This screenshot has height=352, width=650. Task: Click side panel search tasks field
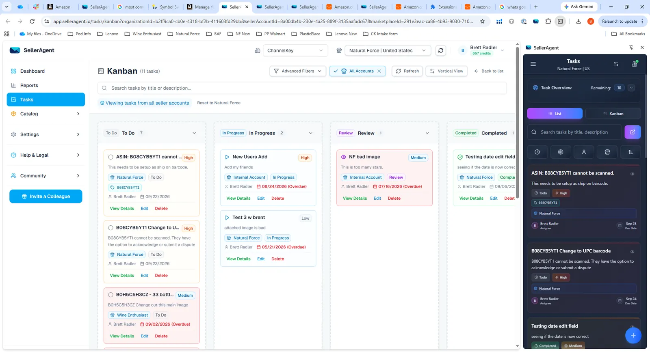(x=574, y=132)
